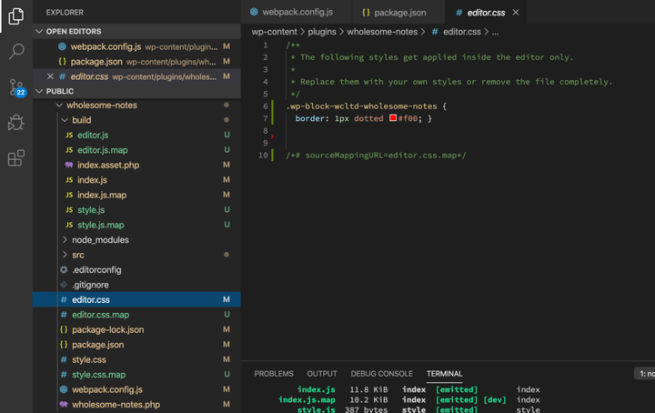Expand the node_modules folder
Screen dimensions: 655x413
[x=136, y=239]
